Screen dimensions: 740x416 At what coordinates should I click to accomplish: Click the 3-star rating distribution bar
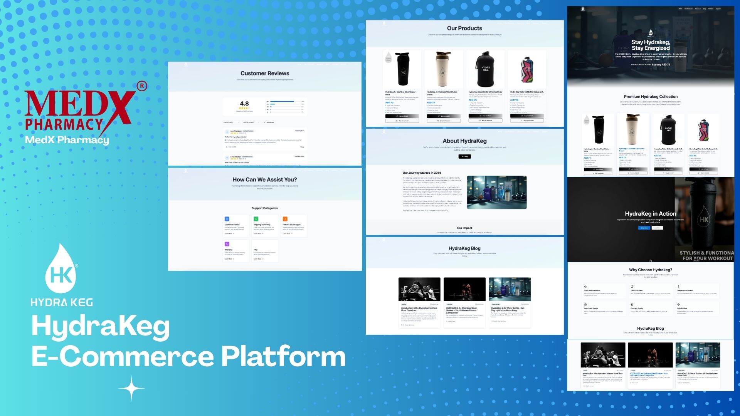[x=285, y=107]
